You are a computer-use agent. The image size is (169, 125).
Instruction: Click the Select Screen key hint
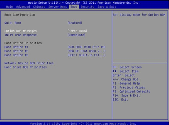[x=127, y=67]
